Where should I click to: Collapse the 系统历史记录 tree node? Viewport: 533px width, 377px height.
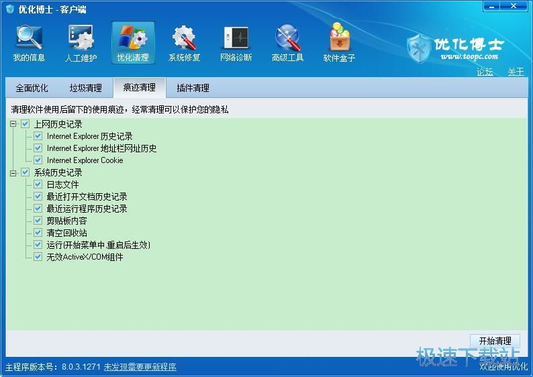(x=13, y=173)
